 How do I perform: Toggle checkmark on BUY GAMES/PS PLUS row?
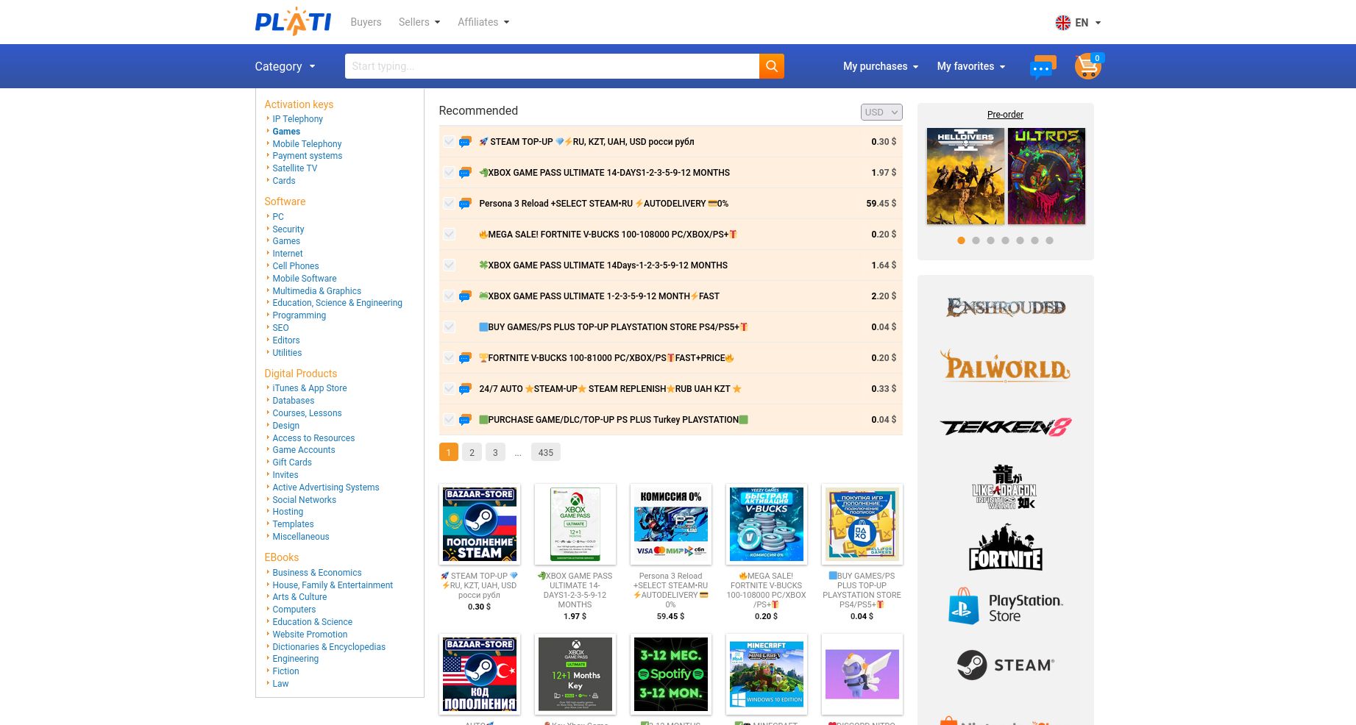click(x=449, y=327)
